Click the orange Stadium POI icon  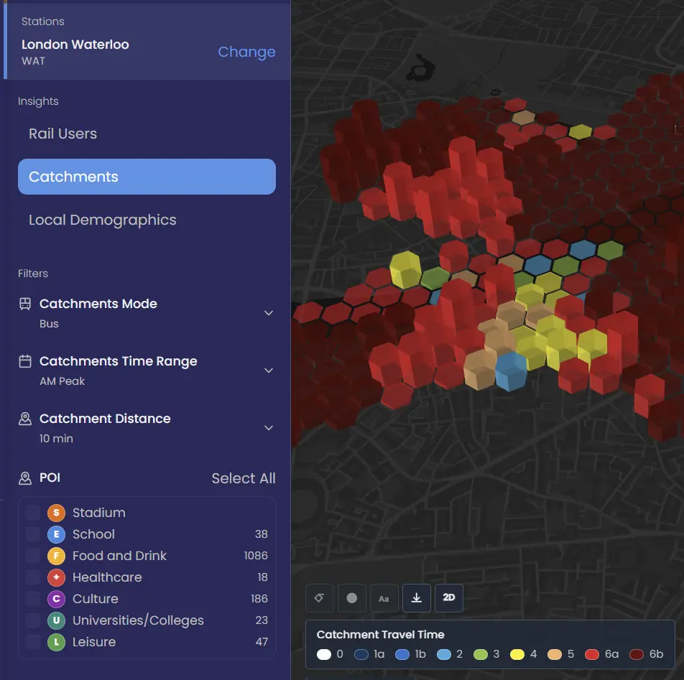tap(55, 513)
